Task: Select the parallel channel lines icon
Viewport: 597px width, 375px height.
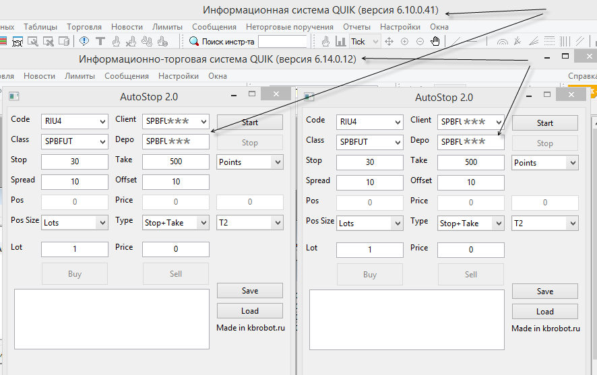Action: [x=580, y=41]
